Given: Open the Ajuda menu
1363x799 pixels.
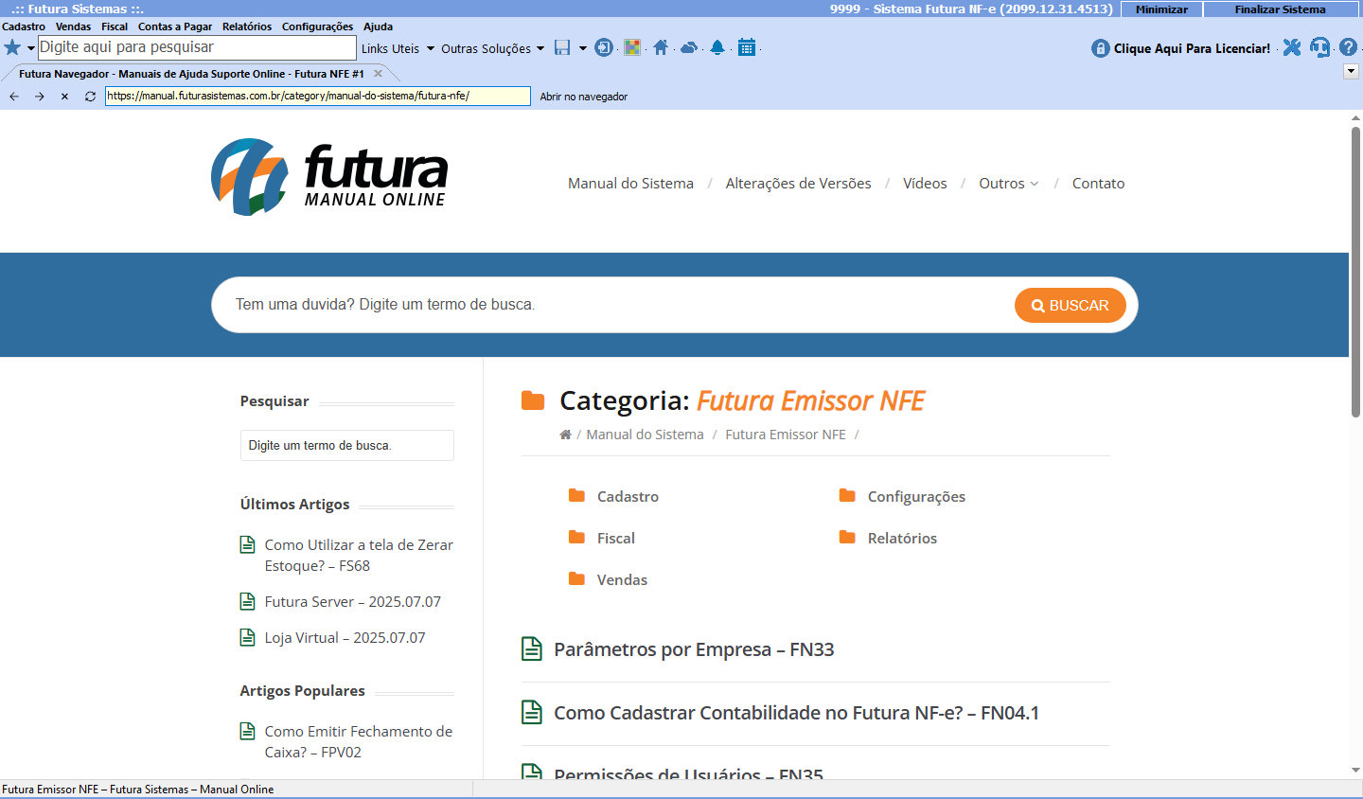Looking at the screenshot, I should [x=378, y=27].
